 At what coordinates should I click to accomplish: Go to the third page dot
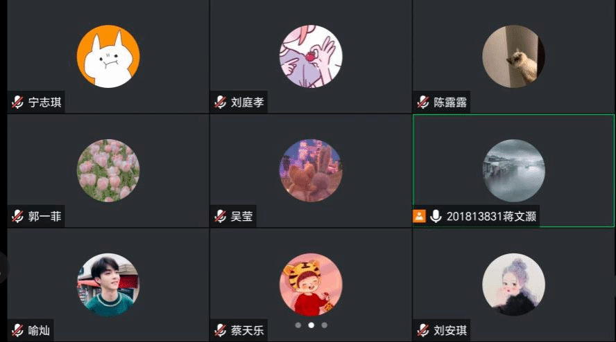click(324, 325)
